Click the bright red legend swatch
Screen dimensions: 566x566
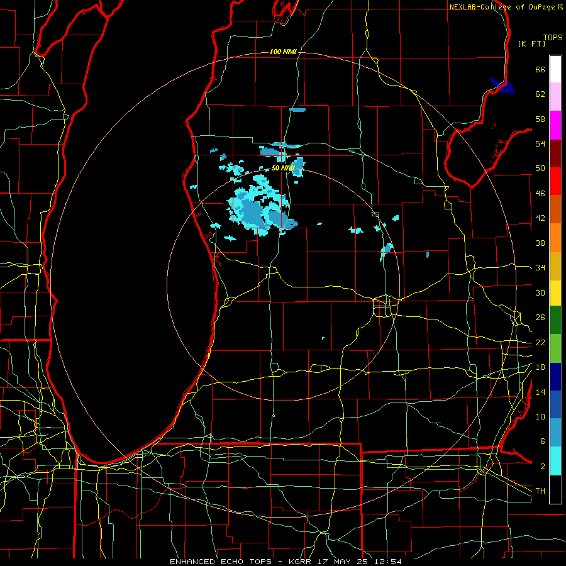pos(555,181)
